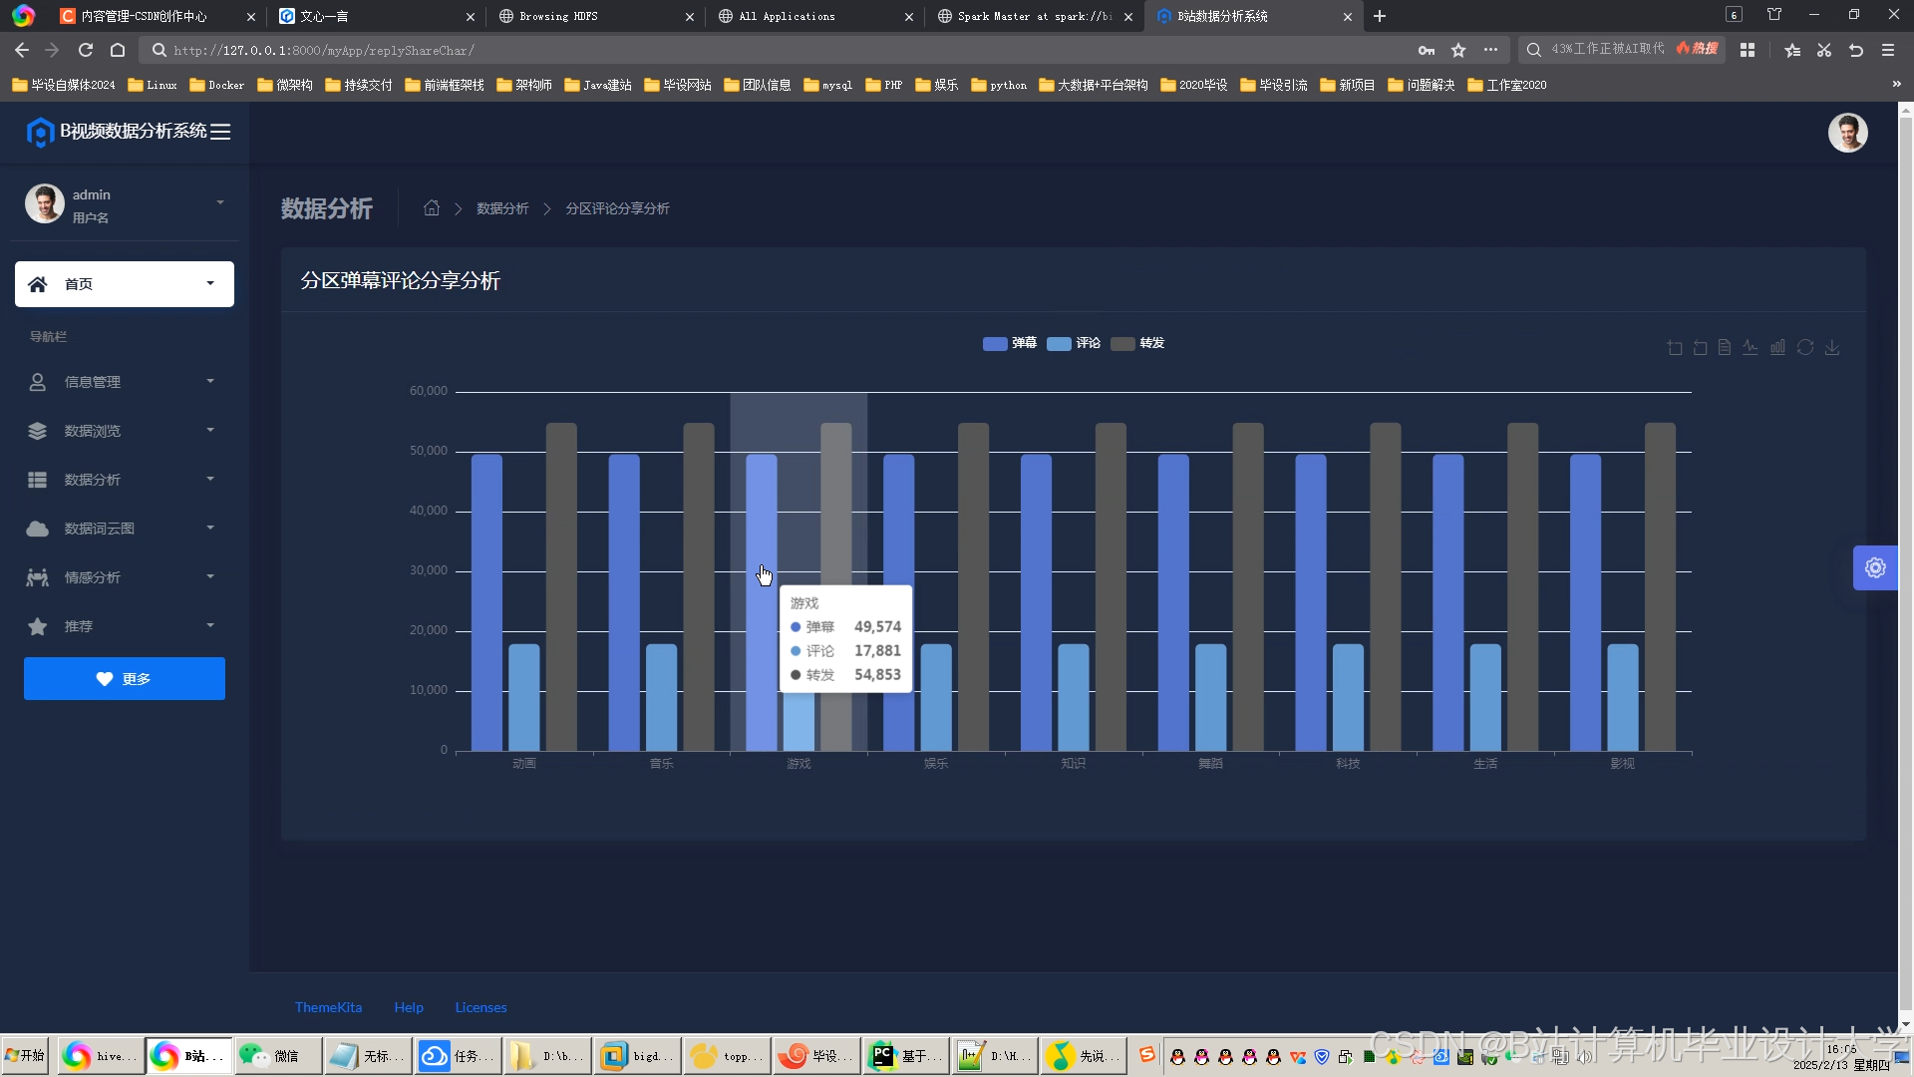Open the ThemeKita footer link
The image size is (1914, 1077).
(x=328, y=1007)
